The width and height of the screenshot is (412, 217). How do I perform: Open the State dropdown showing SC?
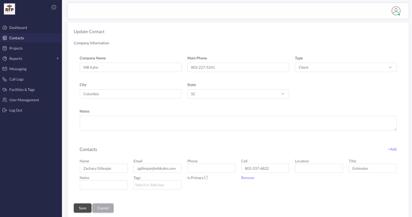237,94
